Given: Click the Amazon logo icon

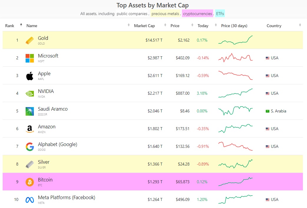Looking at the screenshot, I should 29,129.
